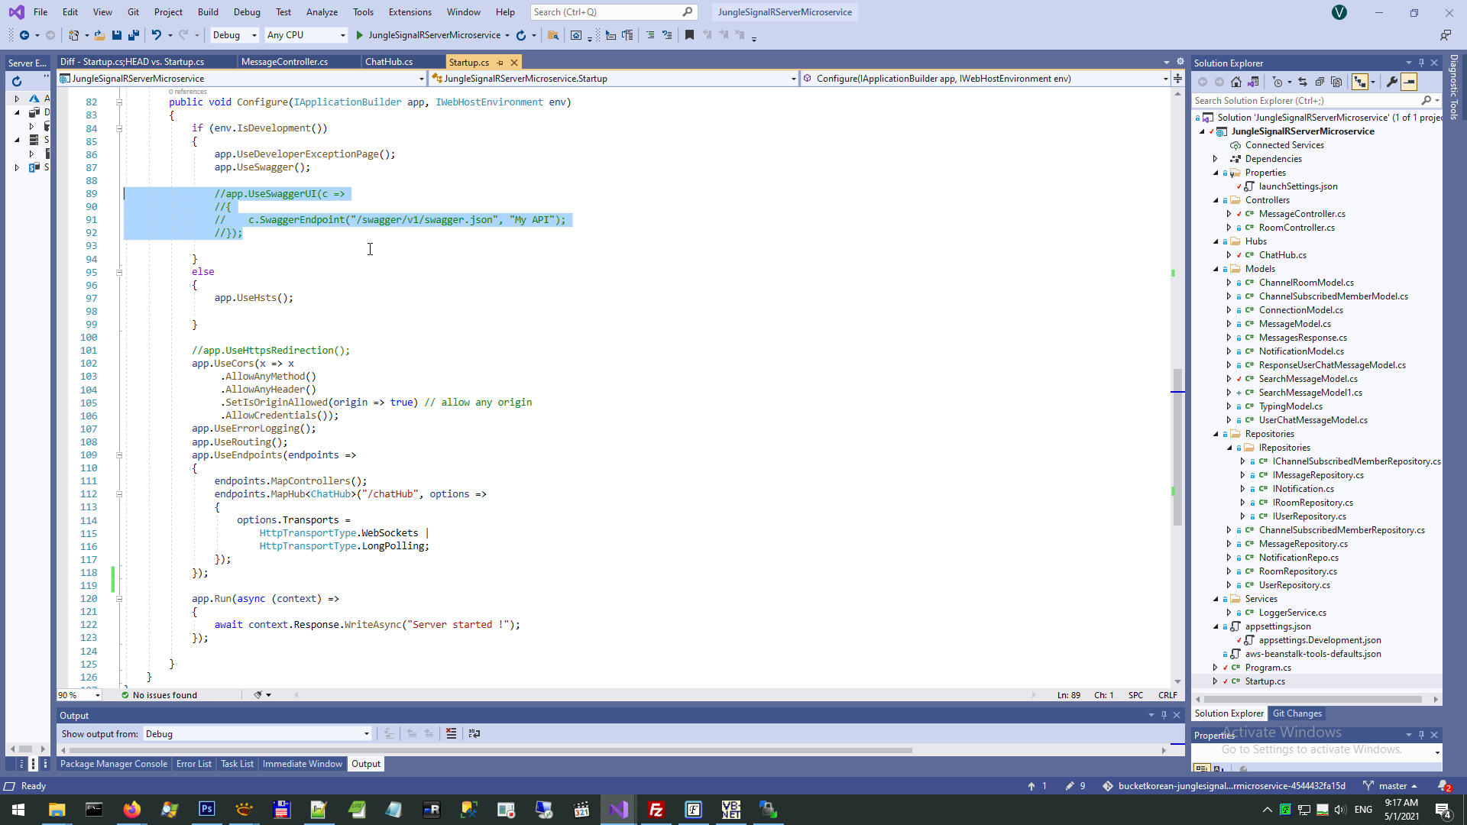Toggle the Show All Files button in Solution Explorer
1467x825 pixels.
point(1336,82)
